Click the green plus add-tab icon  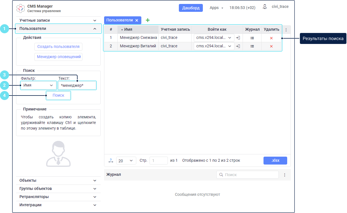148,20
